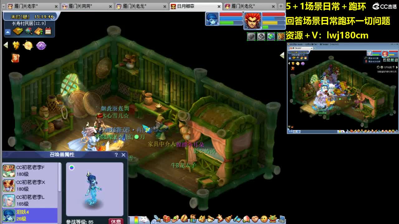Open the treasure chest inventory icon

pyautogui.click(x=167, y=219)
